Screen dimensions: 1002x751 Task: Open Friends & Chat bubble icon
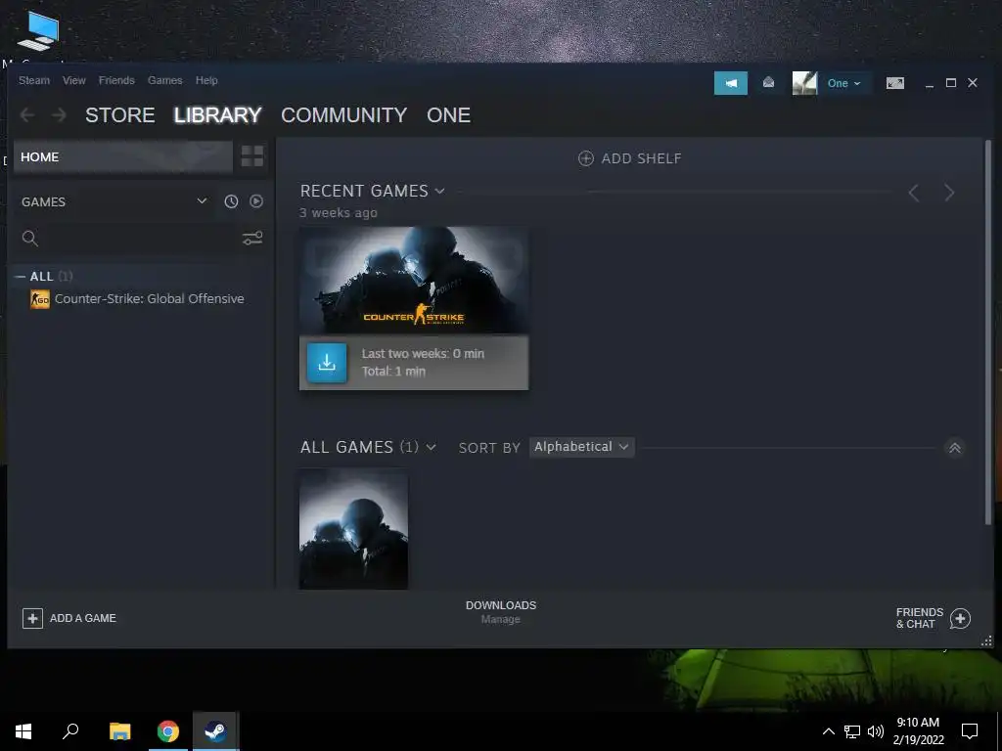tap(960, 618)
